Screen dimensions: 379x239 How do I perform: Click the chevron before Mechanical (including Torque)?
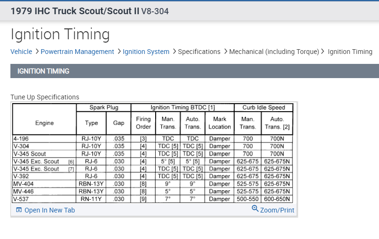[226, 52]
